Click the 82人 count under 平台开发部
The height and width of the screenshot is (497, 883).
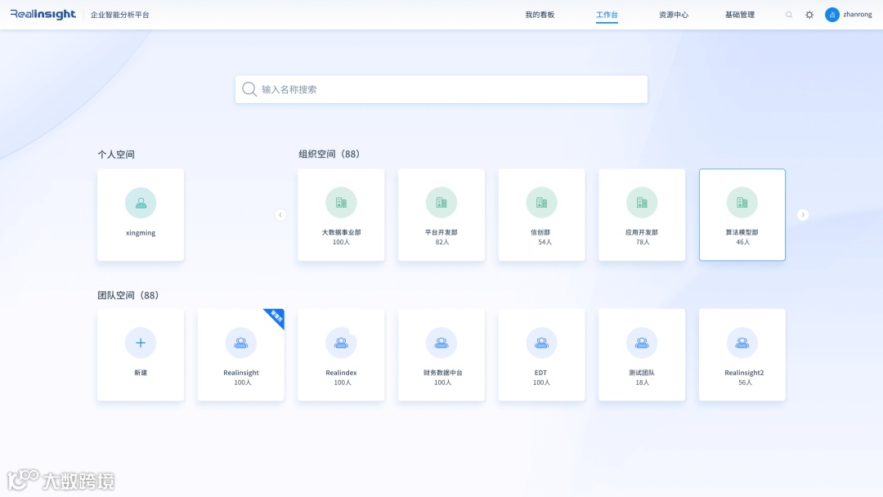(442, 242)
